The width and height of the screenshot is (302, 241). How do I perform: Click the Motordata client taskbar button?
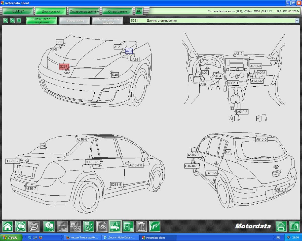[x=158, y=237]
